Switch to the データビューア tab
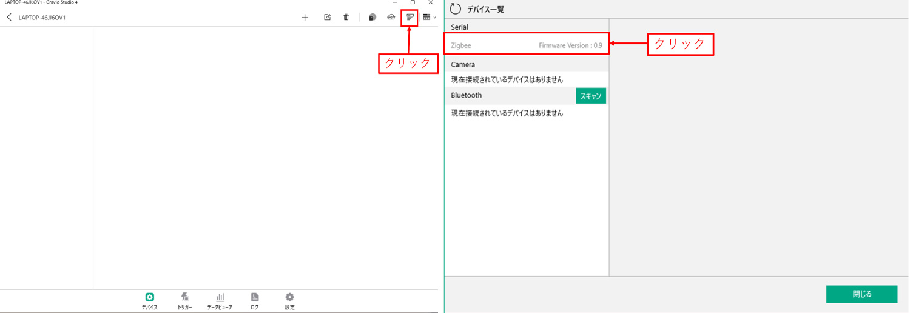 click(220, 301)
